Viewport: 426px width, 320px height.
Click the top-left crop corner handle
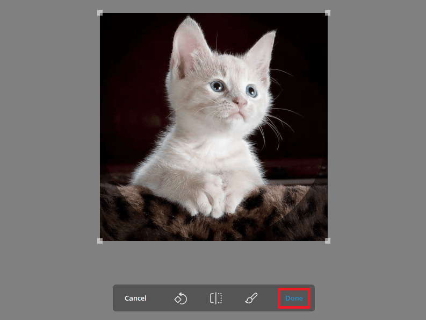pos(100,13)
